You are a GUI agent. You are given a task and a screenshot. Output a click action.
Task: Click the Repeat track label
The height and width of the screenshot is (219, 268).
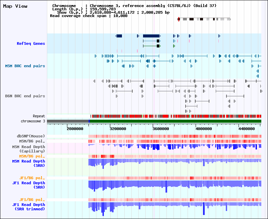tap(39, 116)
